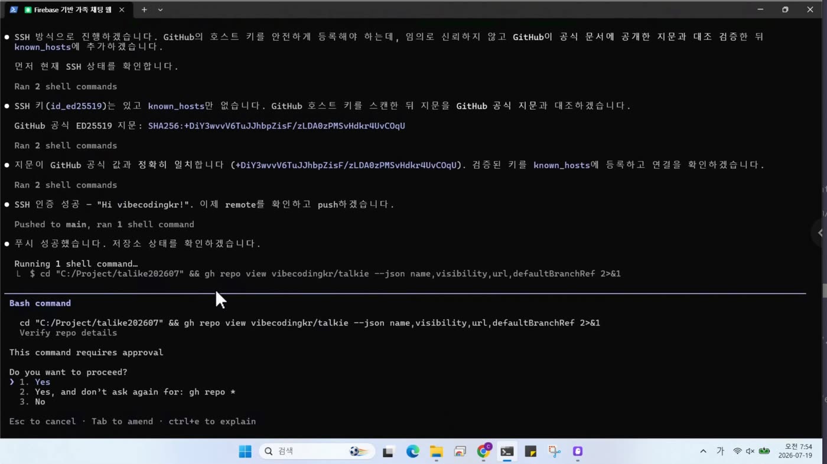Click 'Esc to cancel' hint text

click(x=43, y=421)
